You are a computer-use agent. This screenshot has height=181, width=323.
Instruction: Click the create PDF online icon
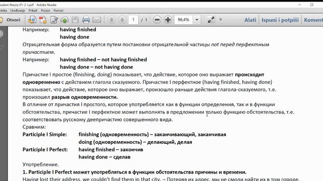pos(32,20)
